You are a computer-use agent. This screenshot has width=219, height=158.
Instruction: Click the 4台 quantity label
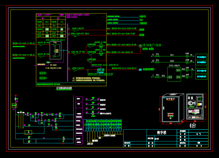192,125
